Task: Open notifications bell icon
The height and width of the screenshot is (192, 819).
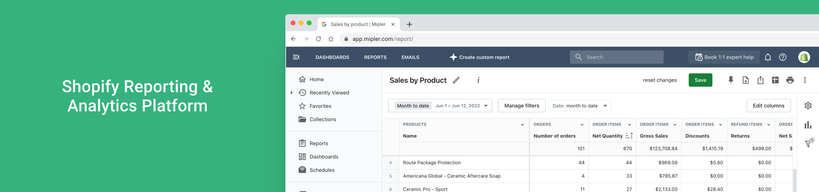Action: [x=768, y=57]
